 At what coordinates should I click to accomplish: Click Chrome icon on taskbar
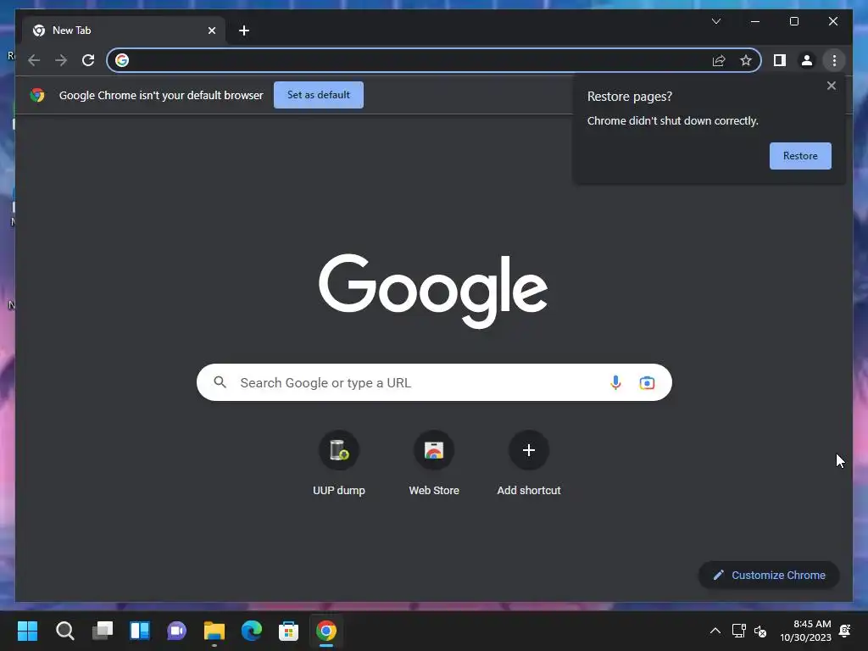click(x=326, y=631)
